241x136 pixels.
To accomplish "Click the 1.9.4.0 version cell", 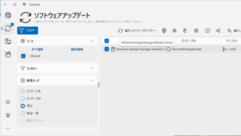I will [232, 49].
